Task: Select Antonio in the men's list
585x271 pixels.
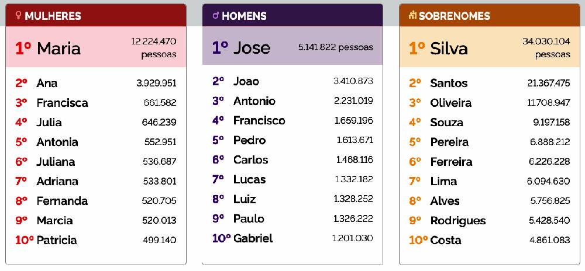Action: pos(254,101)
